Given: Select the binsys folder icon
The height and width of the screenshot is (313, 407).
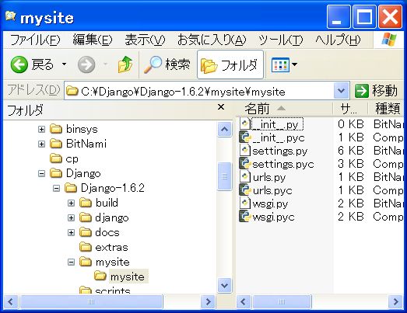Looking at the screenshot, I should coord(56,129).
